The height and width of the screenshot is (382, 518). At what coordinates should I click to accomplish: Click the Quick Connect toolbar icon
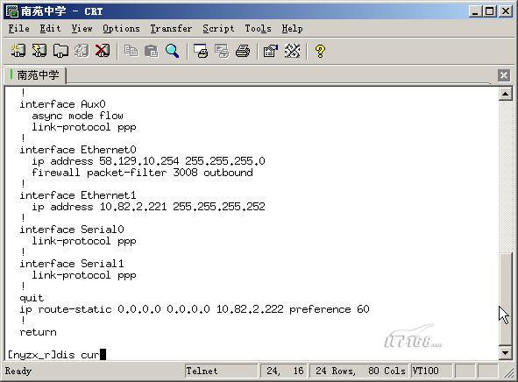[x=39, y=51]
